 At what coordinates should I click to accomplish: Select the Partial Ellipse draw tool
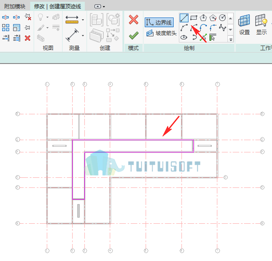point(194,37)
